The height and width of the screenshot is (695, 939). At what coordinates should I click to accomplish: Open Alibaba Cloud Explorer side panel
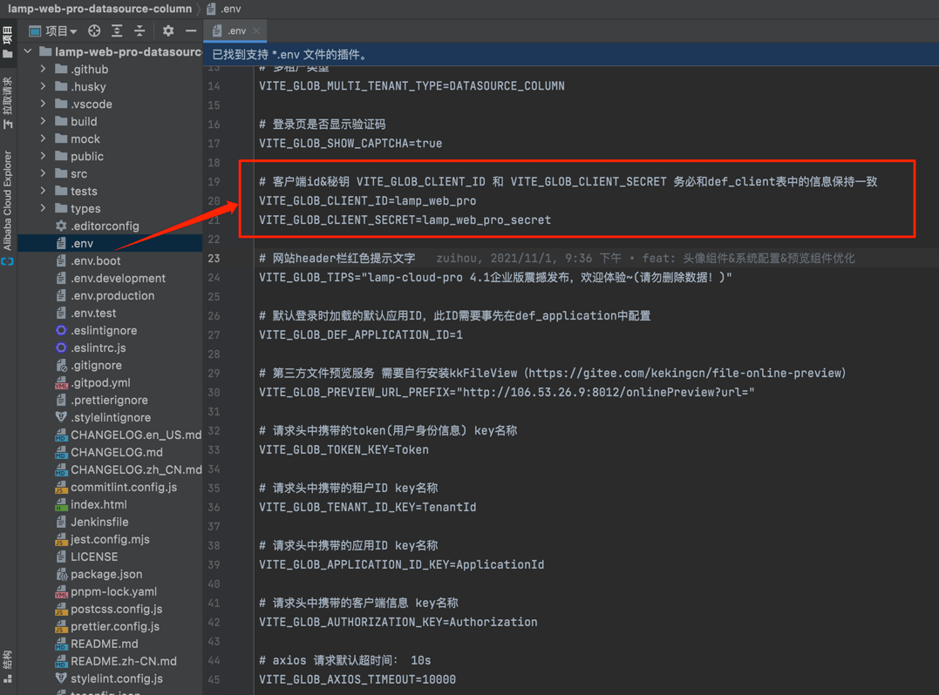tap(8, 200)
